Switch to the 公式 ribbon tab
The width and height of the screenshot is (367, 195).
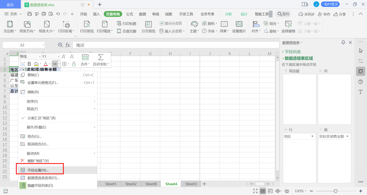pos(129,14)
